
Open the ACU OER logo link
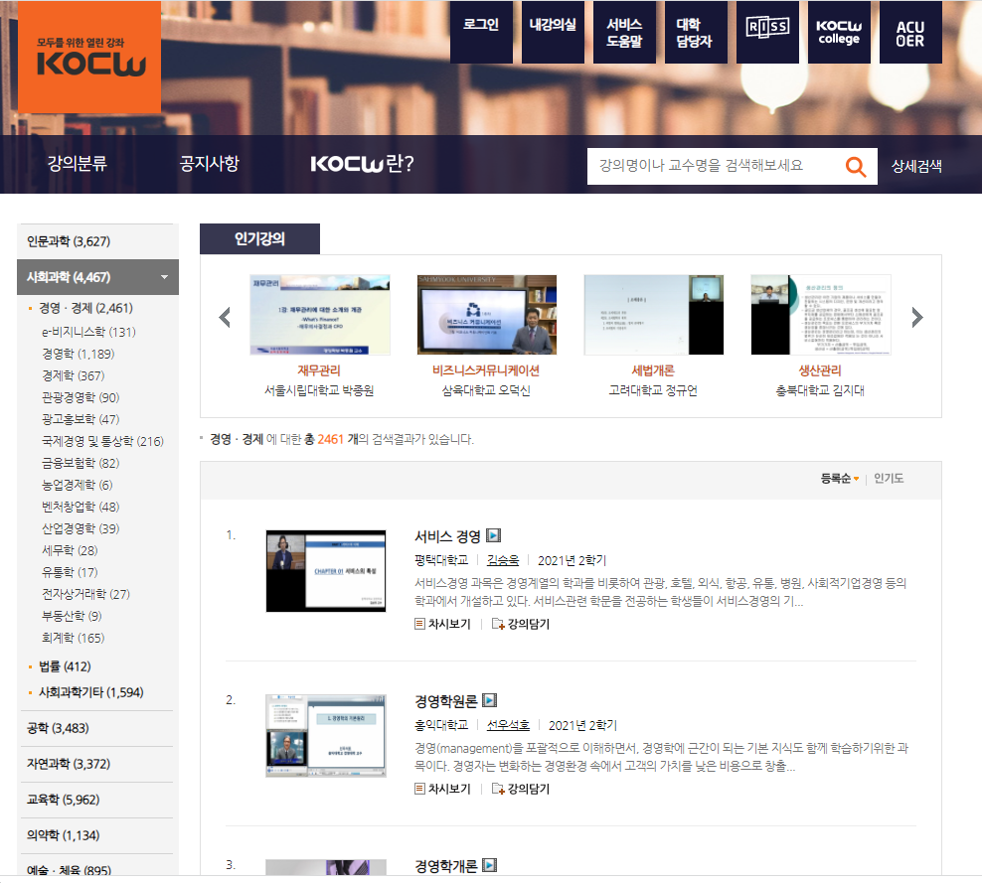coord(910,32)
